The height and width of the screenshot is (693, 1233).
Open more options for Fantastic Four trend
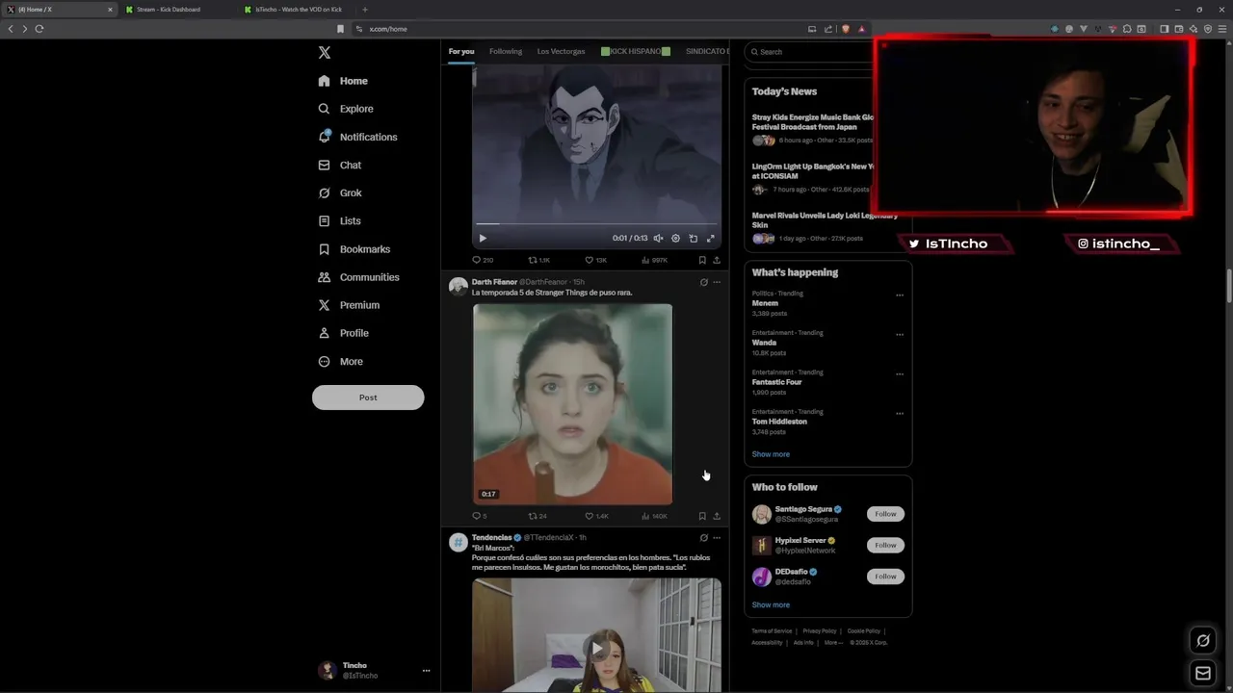[x=900, y=374]
